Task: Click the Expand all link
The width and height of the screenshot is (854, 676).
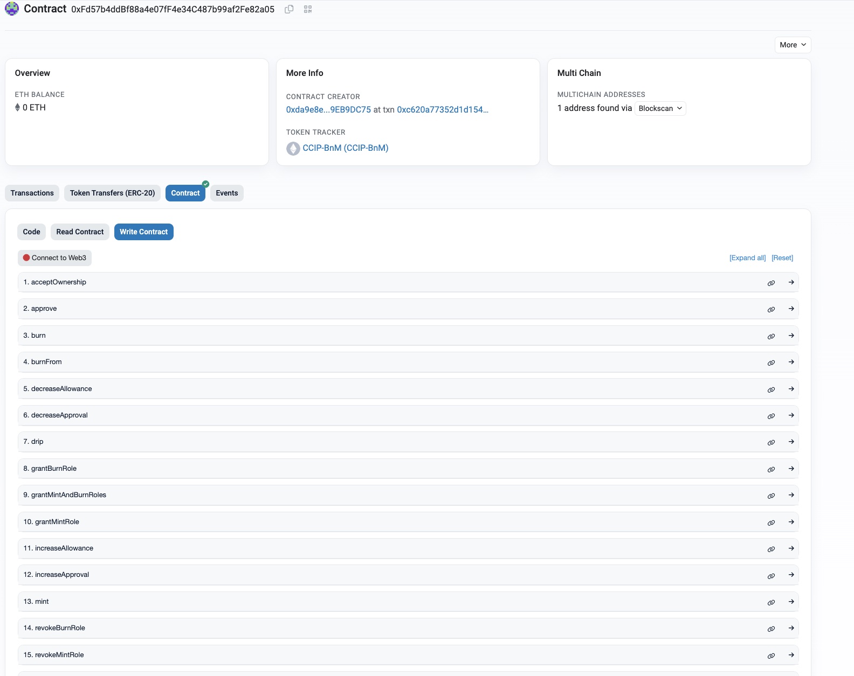Action: pyautogui.click(x=747, y=258)
